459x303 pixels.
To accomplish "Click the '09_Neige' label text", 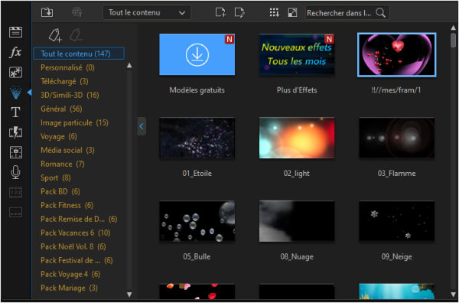I will (397, 257).
